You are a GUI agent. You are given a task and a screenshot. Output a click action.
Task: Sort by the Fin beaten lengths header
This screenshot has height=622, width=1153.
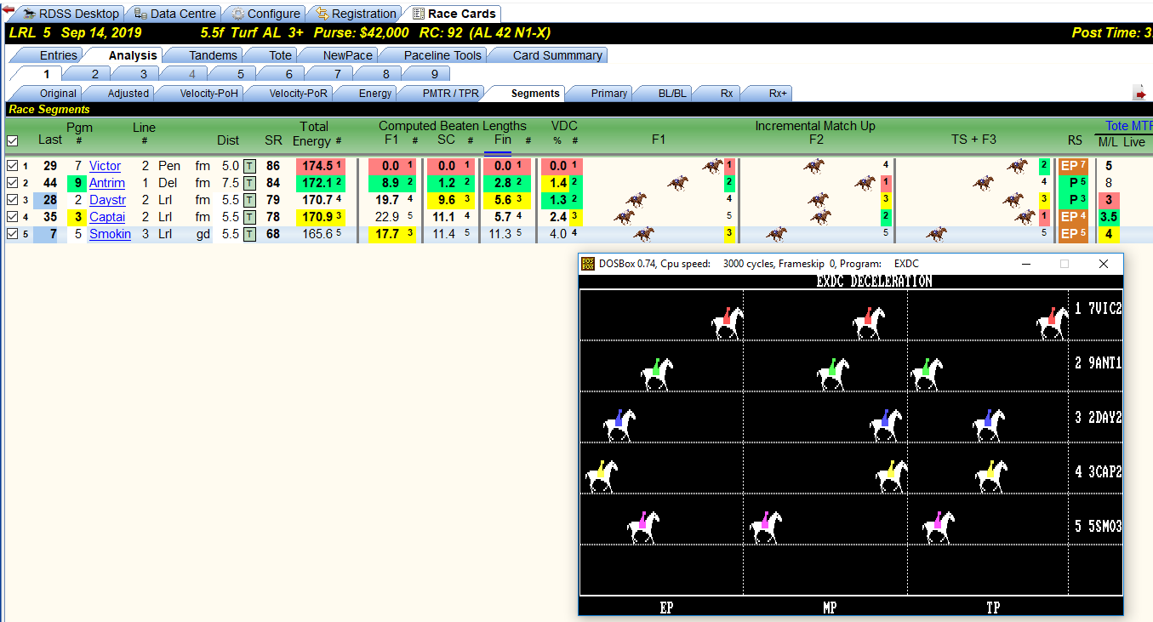point(503,140)
